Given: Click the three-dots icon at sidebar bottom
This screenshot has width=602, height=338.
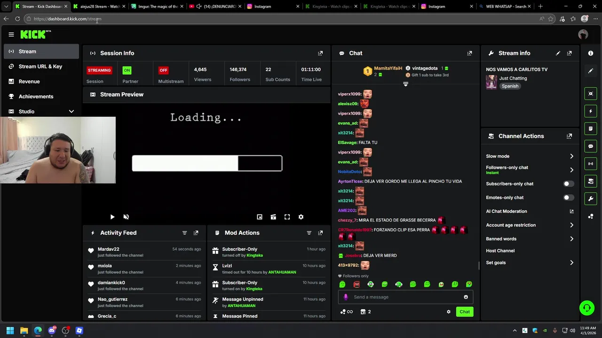Looking at the screenshot, I should click(x=591, y=216).
